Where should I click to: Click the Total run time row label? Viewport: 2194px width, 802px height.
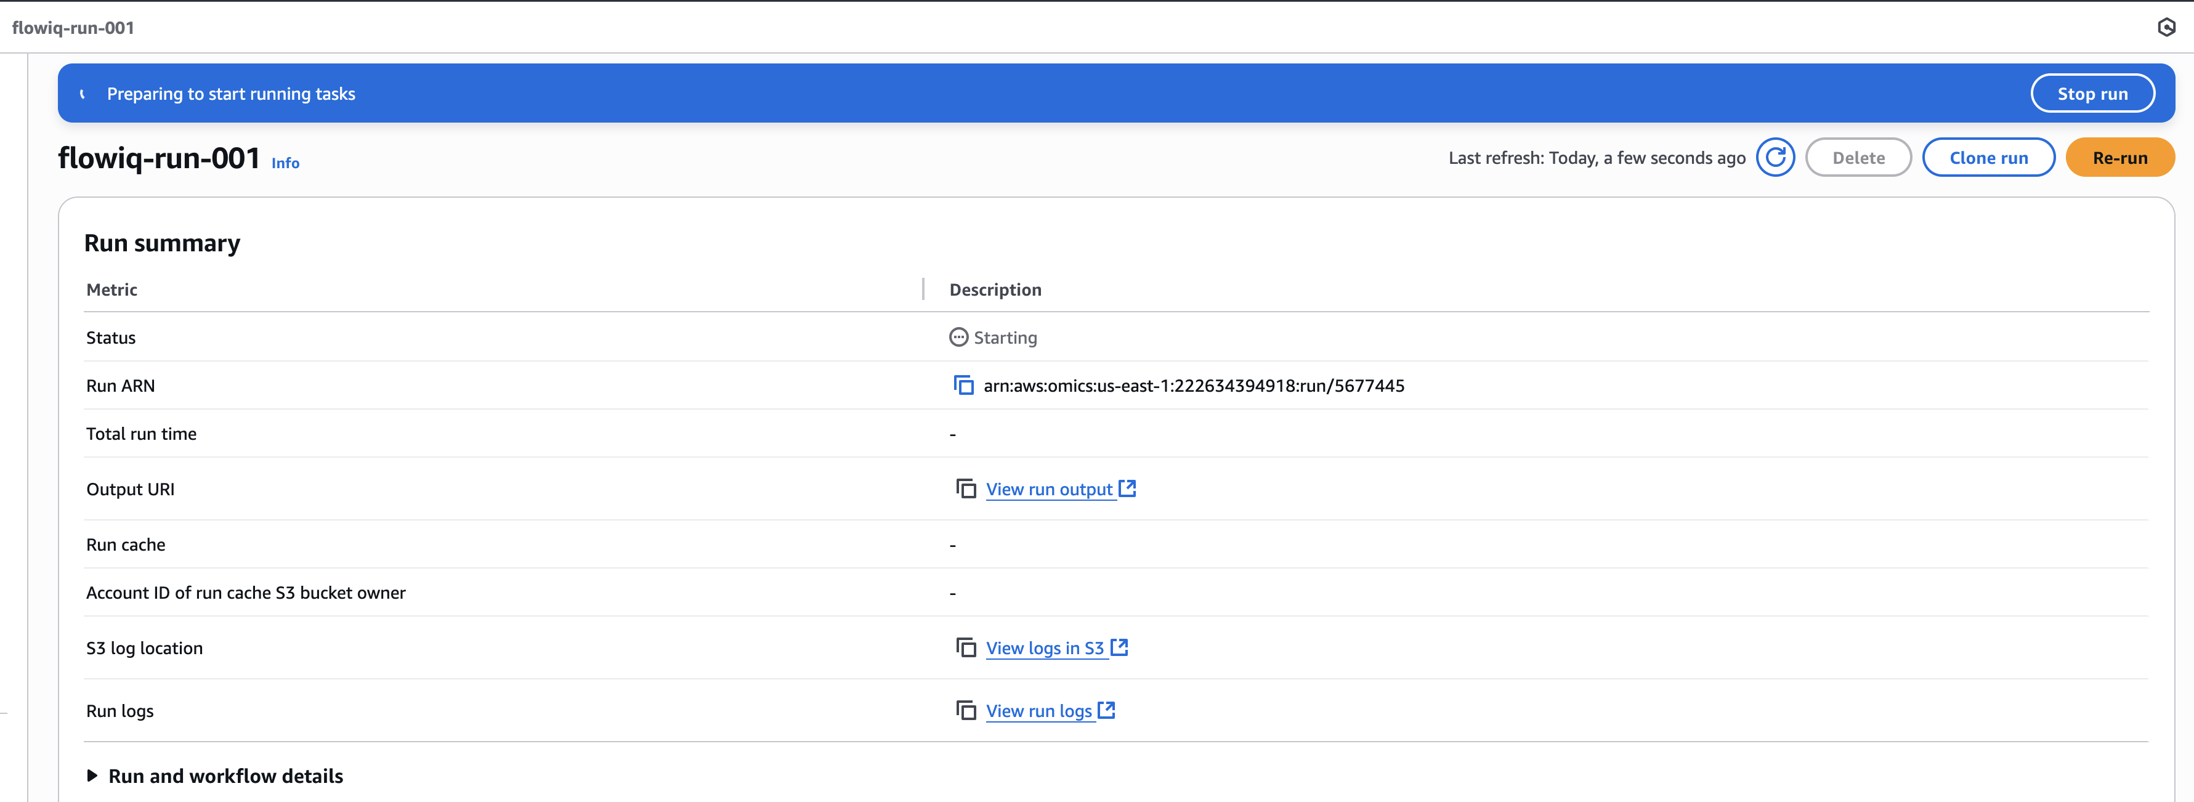point(142,434)
